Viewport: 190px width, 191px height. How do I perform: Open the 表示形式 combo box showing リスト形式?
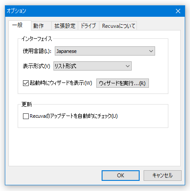point(92,66)
